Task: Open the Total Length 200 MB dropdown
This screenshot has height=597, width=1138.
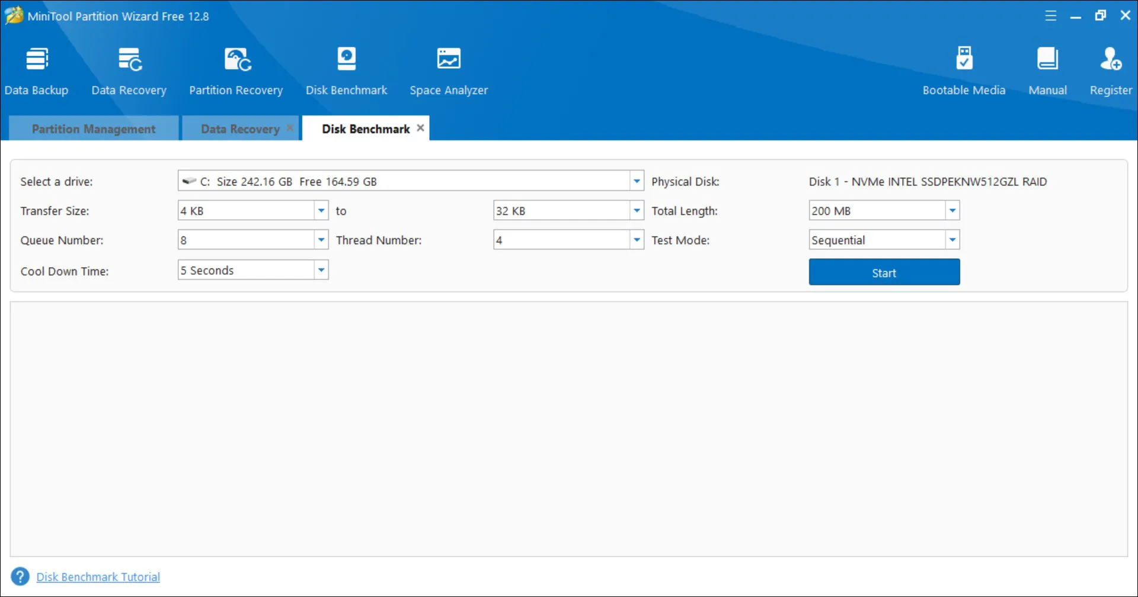Action: click(952, 210)
